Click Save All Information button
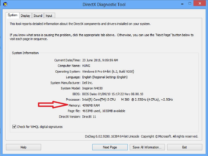This screenshot has width=208, height=156. tap(147, 147)
